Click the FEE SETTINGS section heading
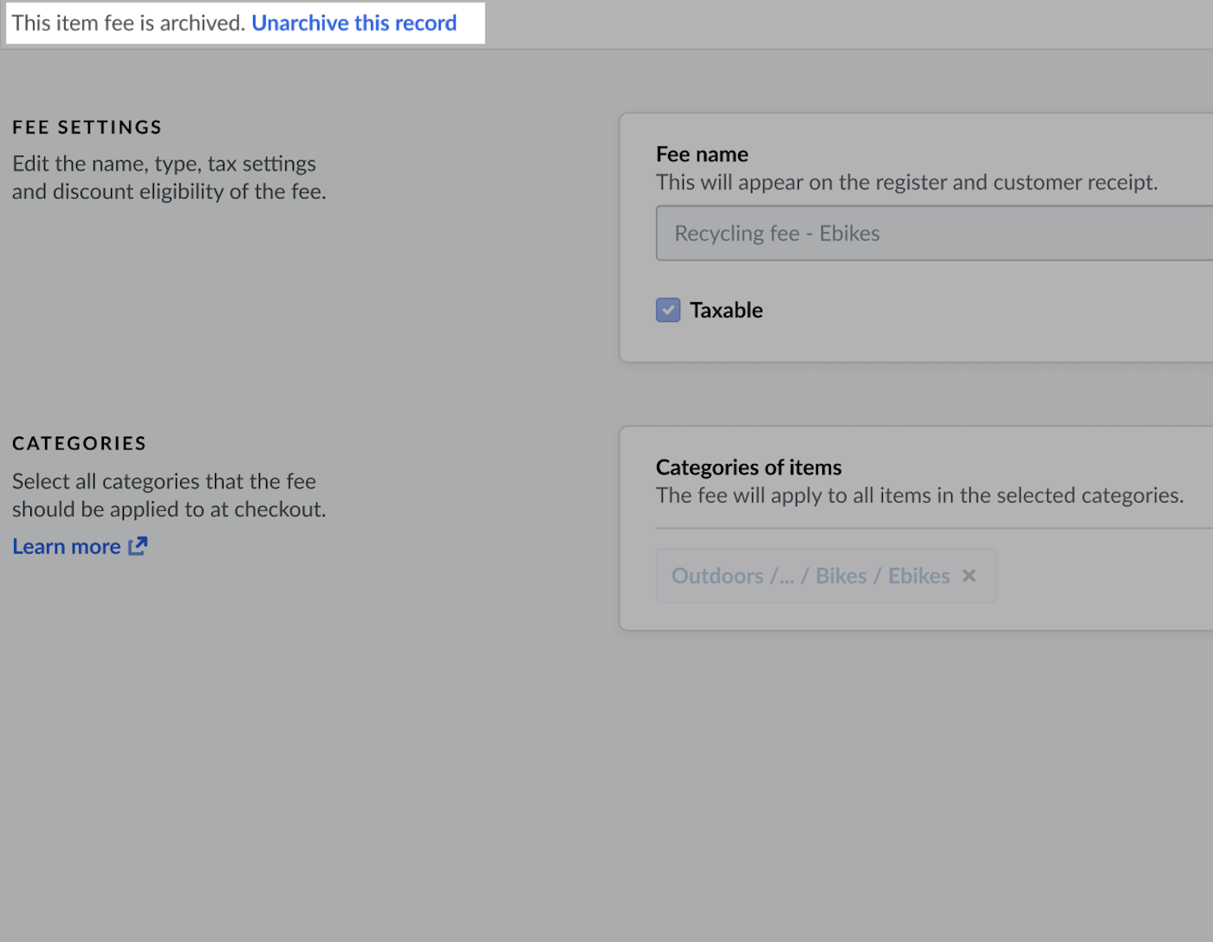This screenshot has width=1213, height=942. pyautogui.click(x=87, y=127)
